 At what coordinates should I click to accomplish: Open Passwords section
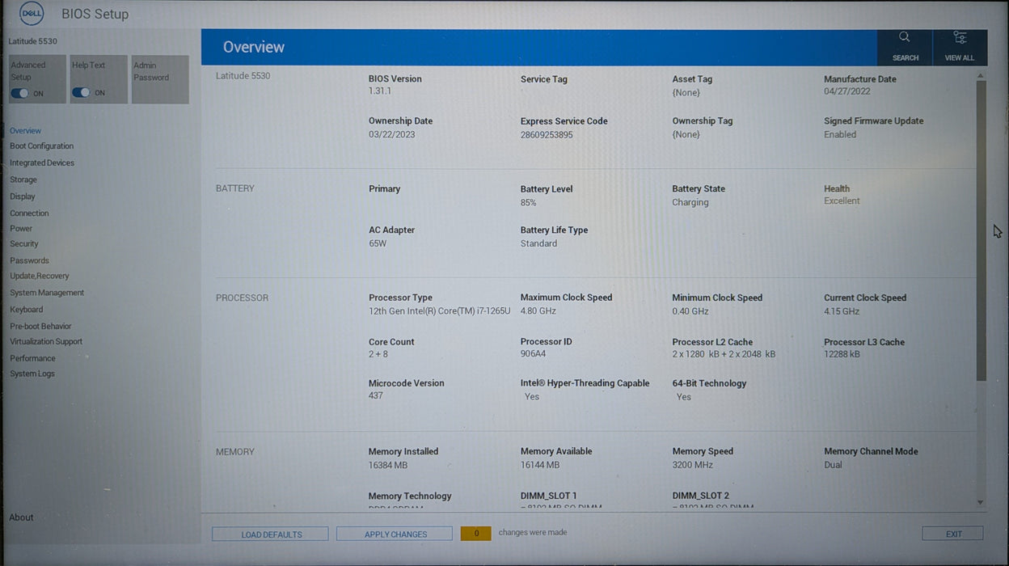[x=29, y=261]
